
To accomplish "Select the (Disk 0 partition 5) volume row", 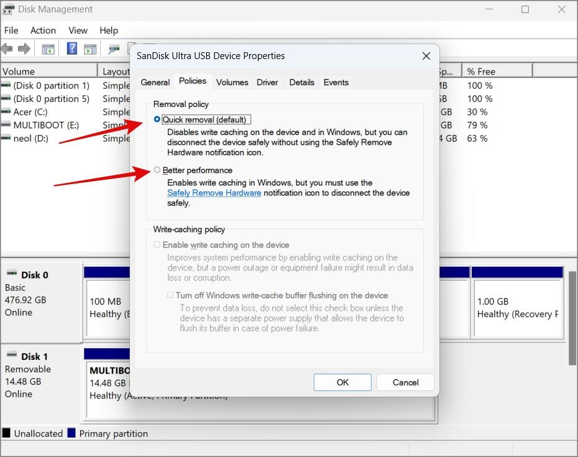I will [x=65, y=99].
